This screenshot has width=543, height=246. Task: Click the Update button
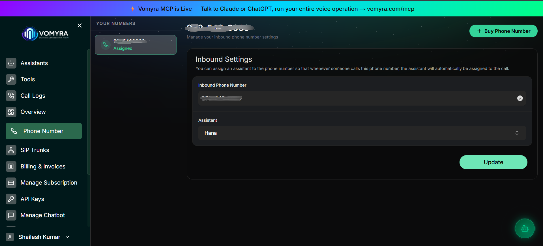coord(493,162)
